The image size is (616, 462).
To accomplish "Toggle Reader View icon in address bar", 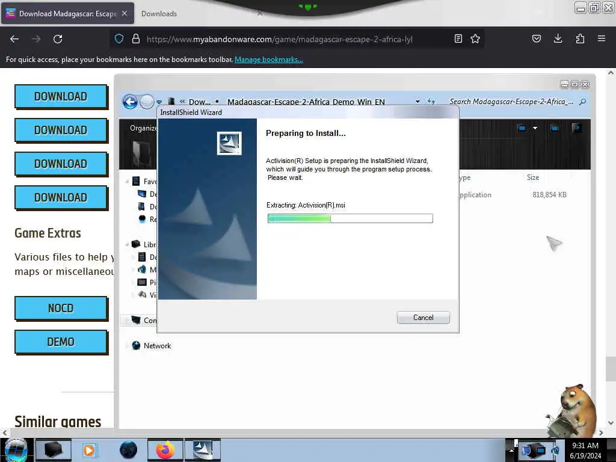I will tap(458, 38).
